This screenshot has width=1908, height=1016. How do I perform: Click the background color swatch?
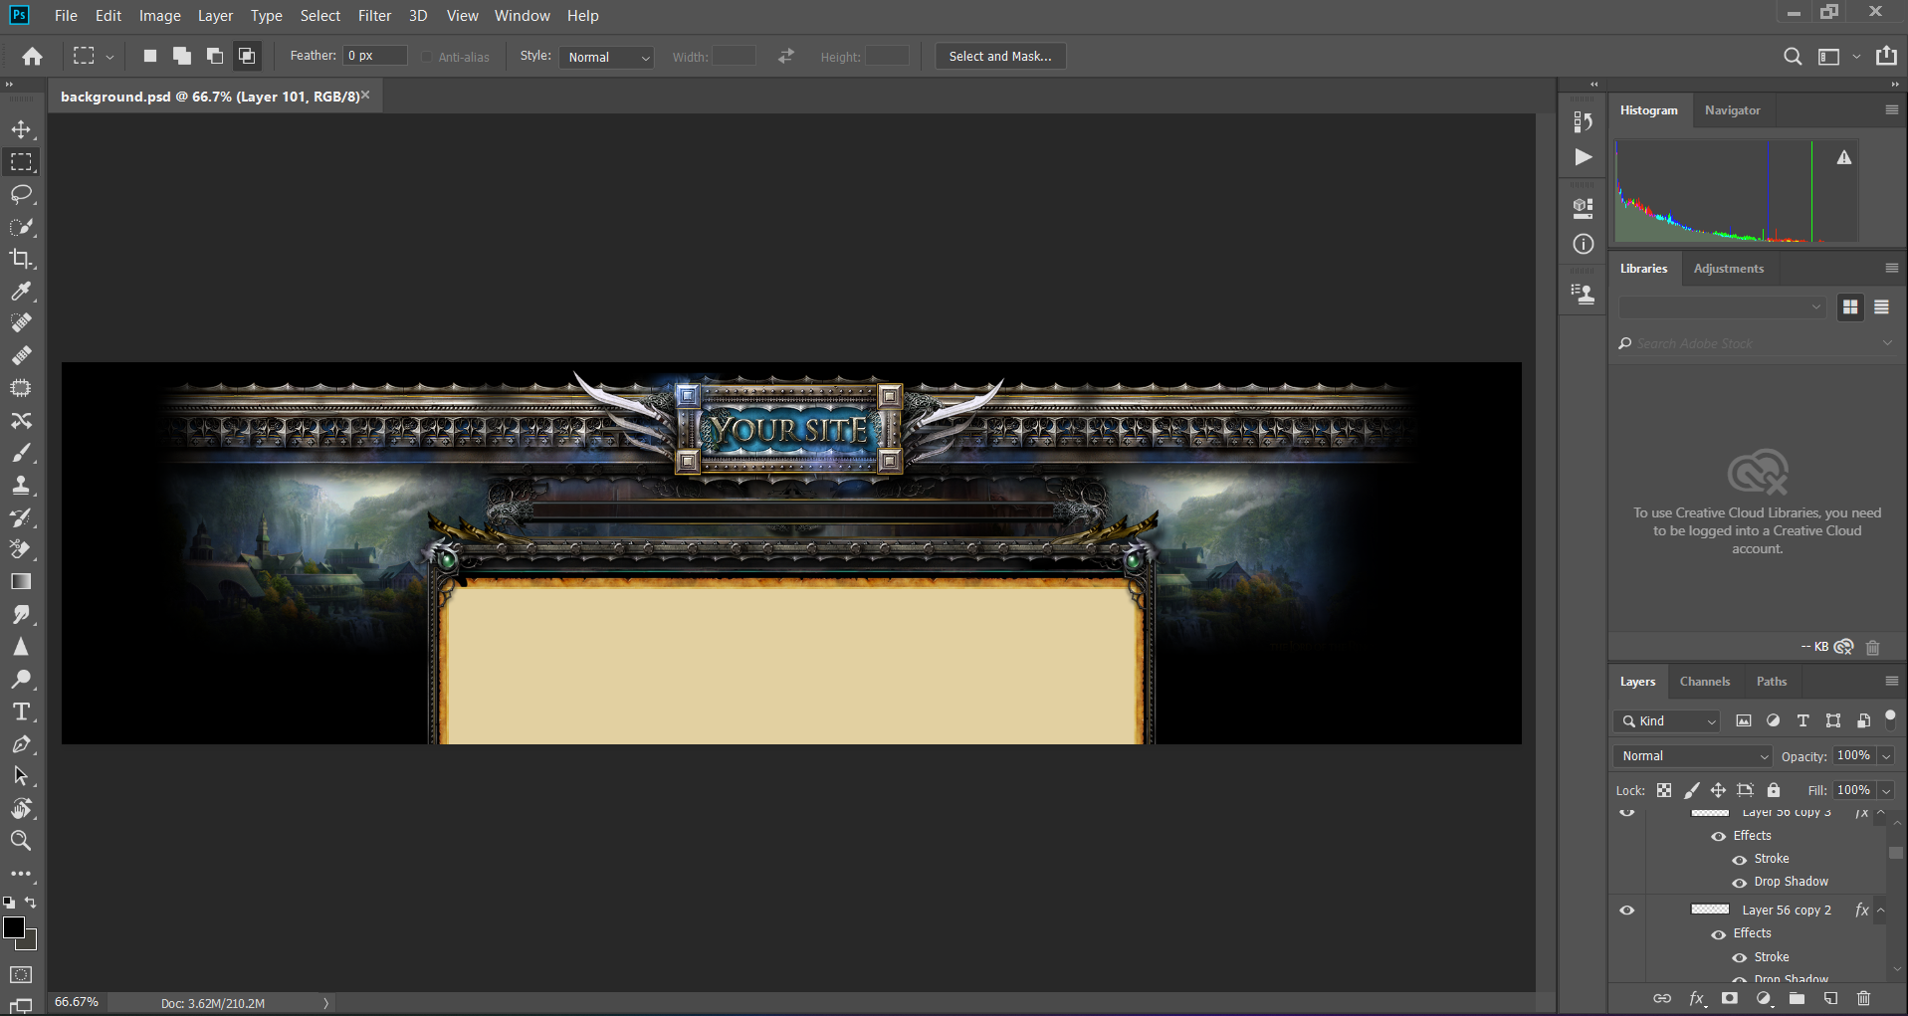[x=31, y=942]
